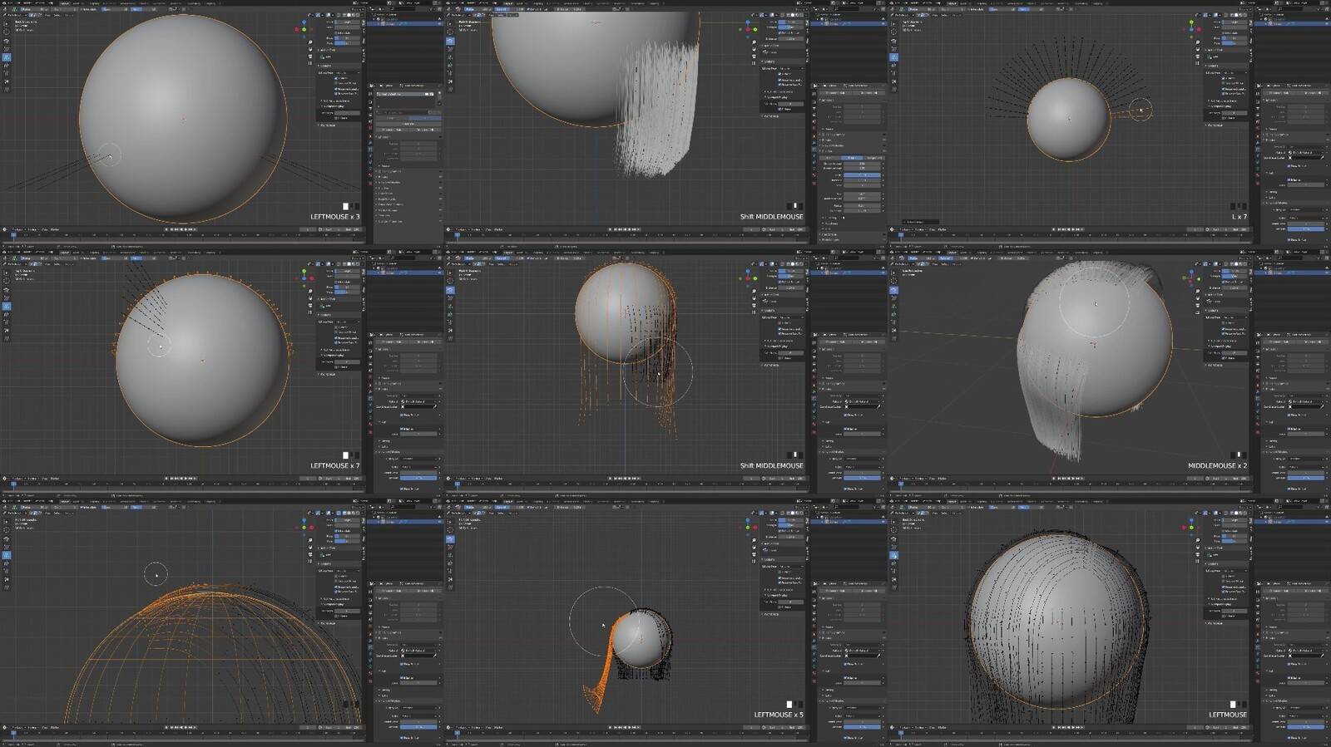1331x747 pixels.
Task: Open View menu in MIDDLEMOUSE x 2 viewport header
Action: coord(935,264)
